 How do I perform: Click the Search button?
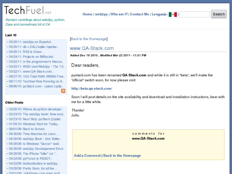pos(219,14)
